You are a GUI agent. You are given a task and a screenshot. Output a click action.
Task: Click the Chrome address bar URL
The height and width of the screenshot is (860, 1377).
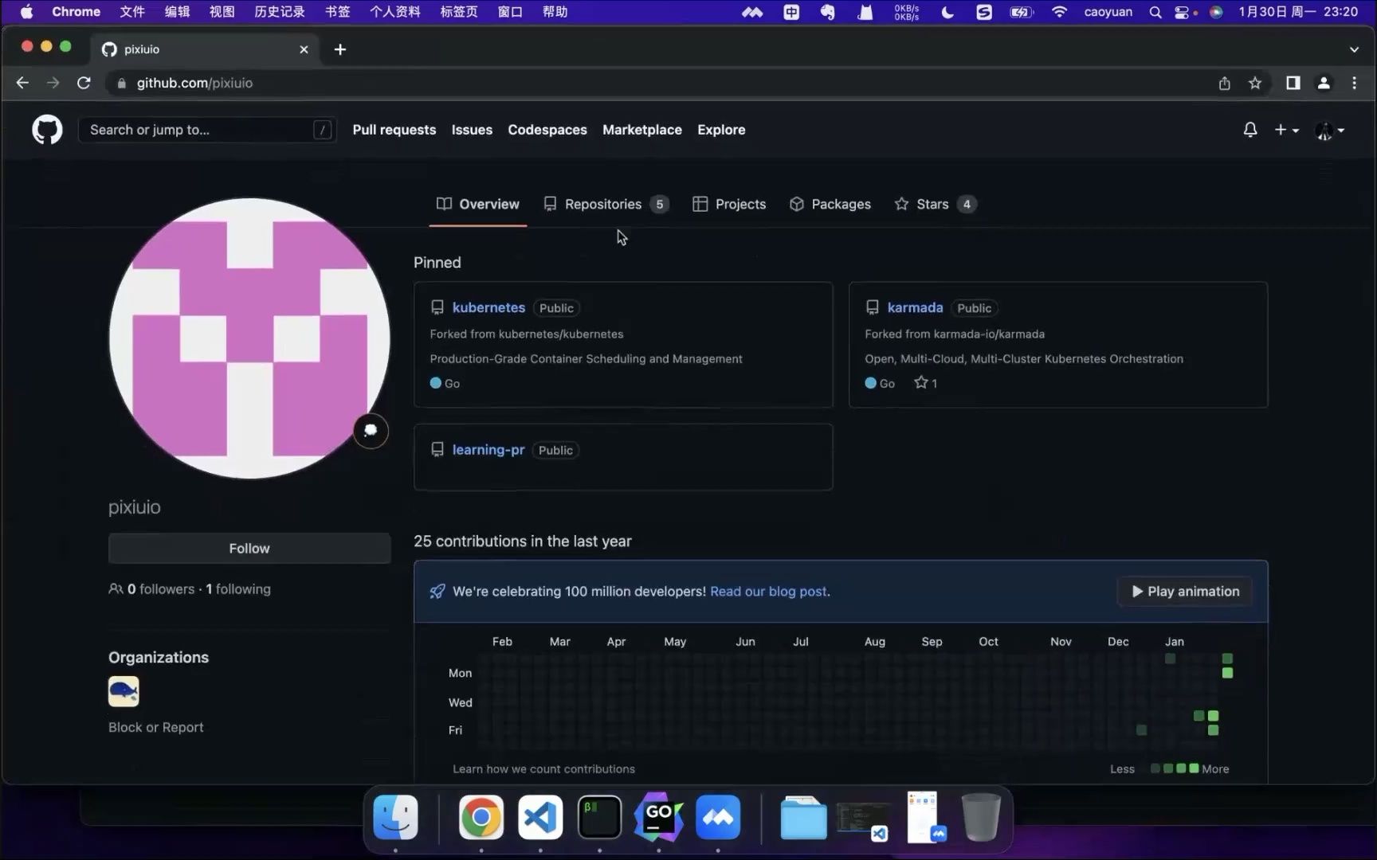(194, 83)
